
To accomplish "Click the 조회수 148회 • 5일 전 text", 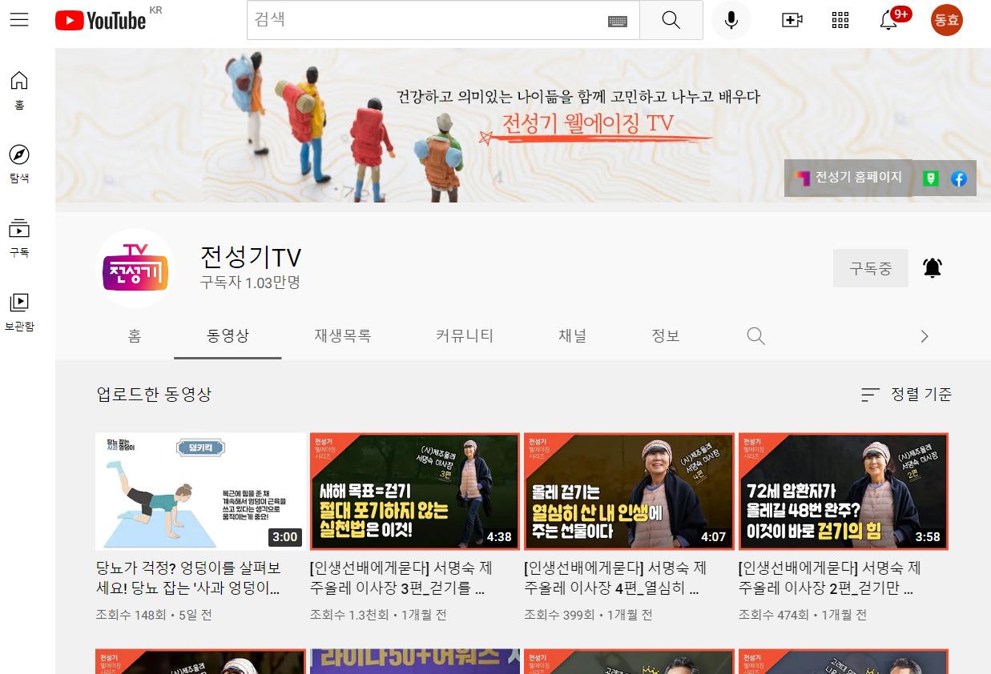I will point(154,615).
